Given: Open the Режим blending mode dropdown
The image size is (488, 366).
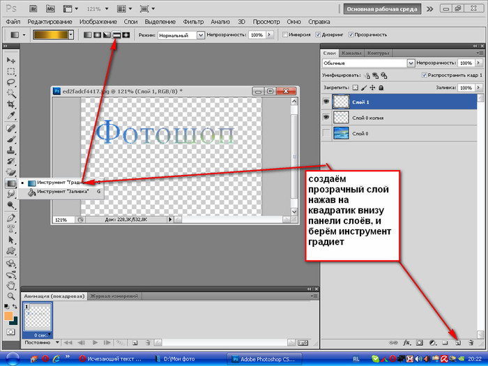Looking at the screenshot, I should (181, 34).
